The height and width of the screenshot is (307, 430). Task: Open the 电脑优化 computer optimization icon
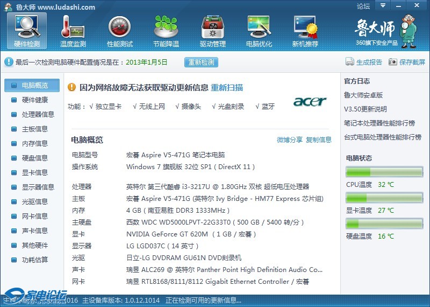pos(259,31)
